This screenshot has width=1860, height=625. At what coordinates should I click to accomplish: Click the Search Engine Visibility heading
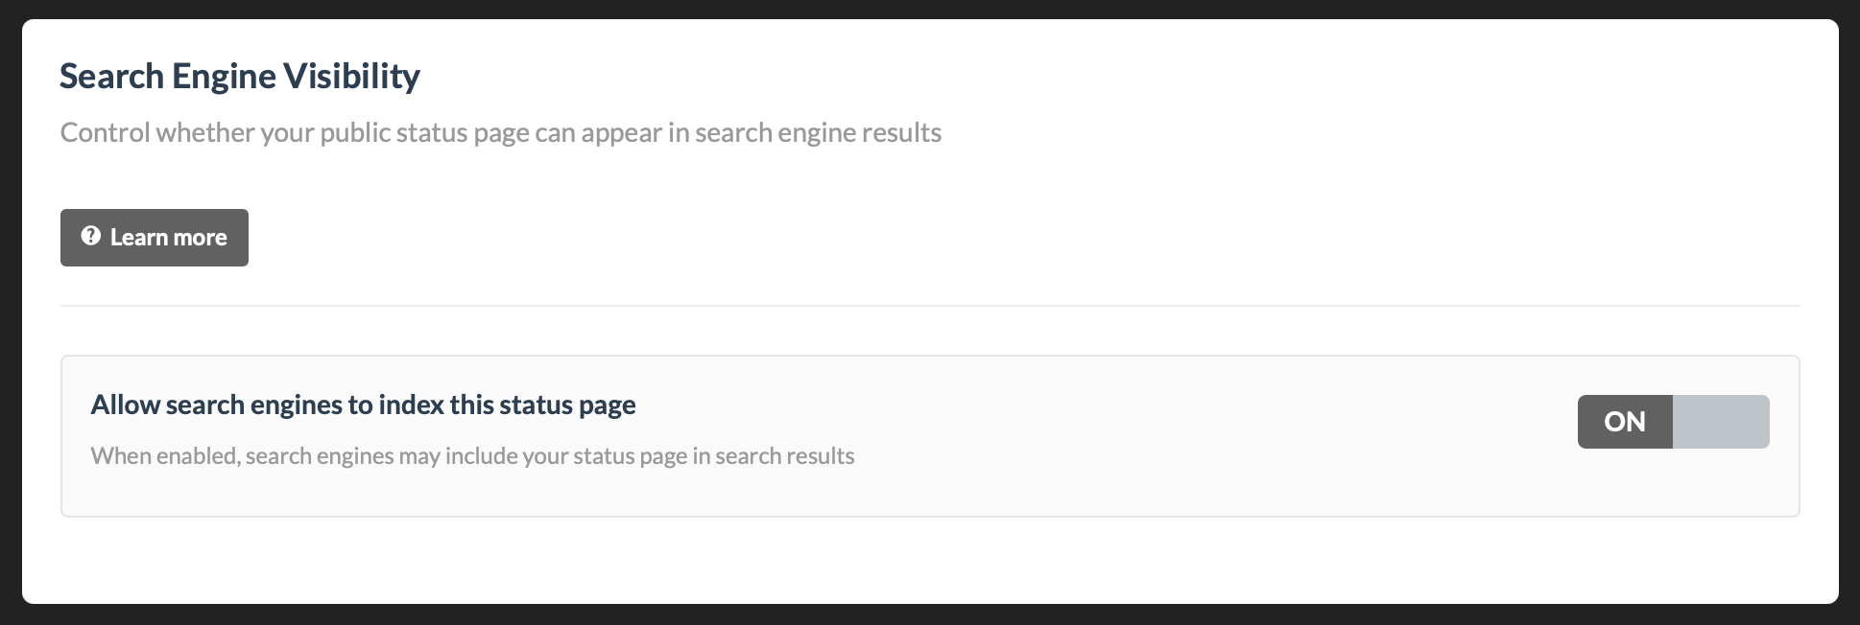240,77
